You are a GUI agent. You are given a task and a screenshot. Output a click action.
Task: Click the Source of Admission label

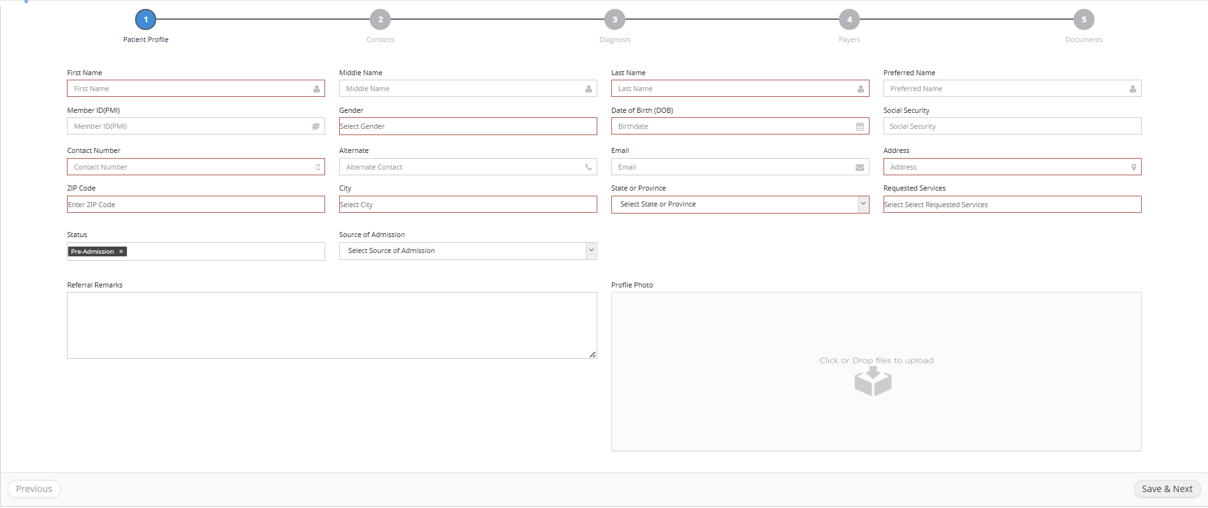pos(372,235)
